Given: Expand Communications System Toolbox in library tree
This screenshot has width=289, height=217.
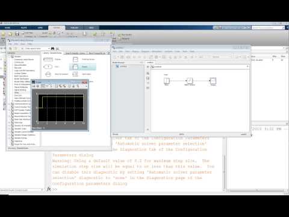Looking at the screenshot, I should tap(10, 104).
